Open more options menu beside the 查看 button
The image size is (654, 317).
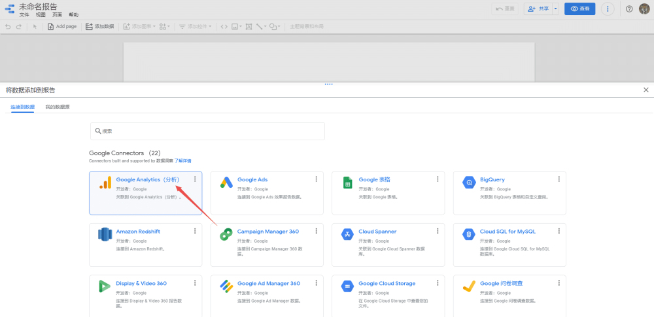pyautogui.click(x=608, y=9)
